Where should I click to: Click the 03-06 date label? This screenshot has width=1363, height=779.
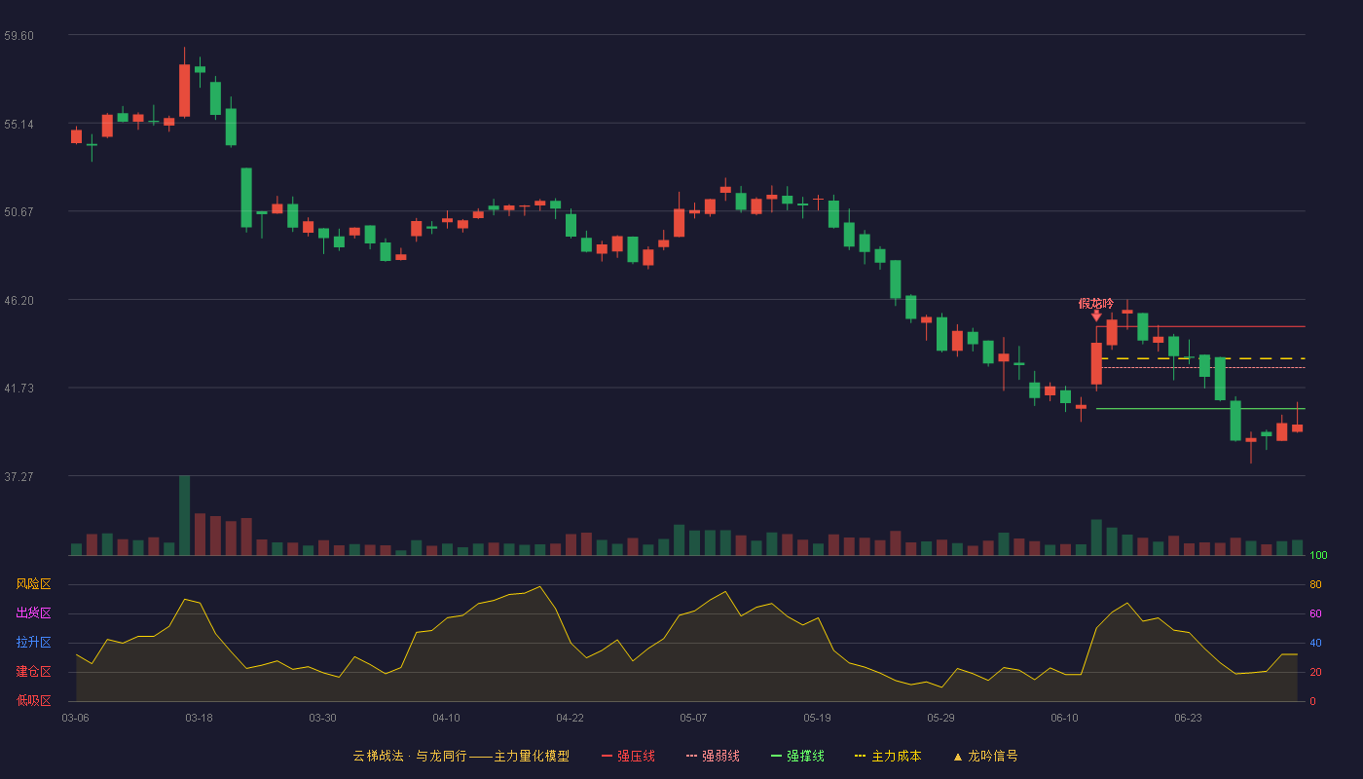(75, 718)
